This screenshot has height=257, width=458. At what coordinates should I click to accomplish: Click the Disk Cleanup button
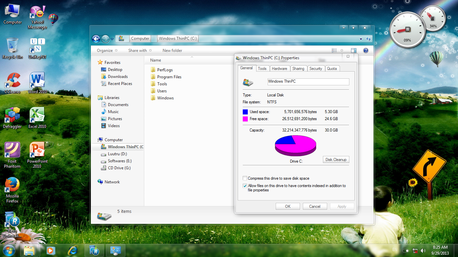tap(336, 160)
